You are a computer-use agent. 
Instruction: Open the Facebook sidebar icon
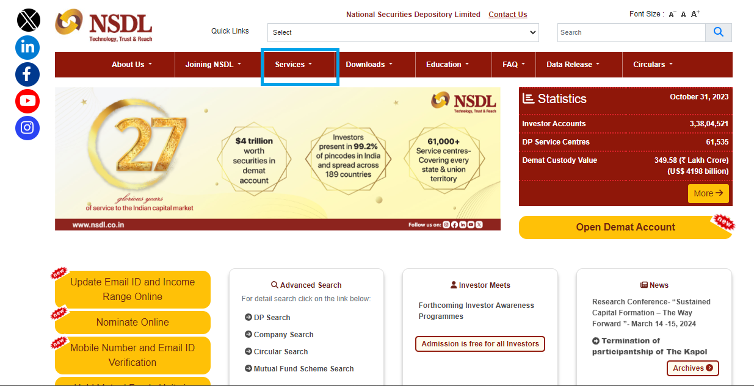[x=27, y=74]
